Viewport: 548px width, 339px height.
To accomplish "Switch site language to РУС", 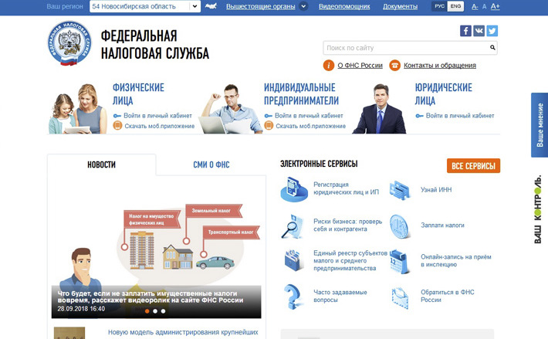I will pyautogui.click(x=440, y=6).
